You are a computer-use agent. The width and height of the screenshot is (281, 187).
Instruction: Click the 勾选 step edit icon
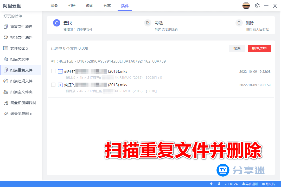pos(148,23)
